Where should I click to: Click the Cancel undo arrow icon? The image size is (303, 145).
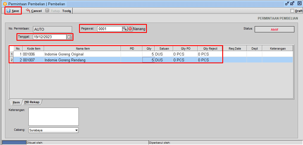tap(28, 11)
